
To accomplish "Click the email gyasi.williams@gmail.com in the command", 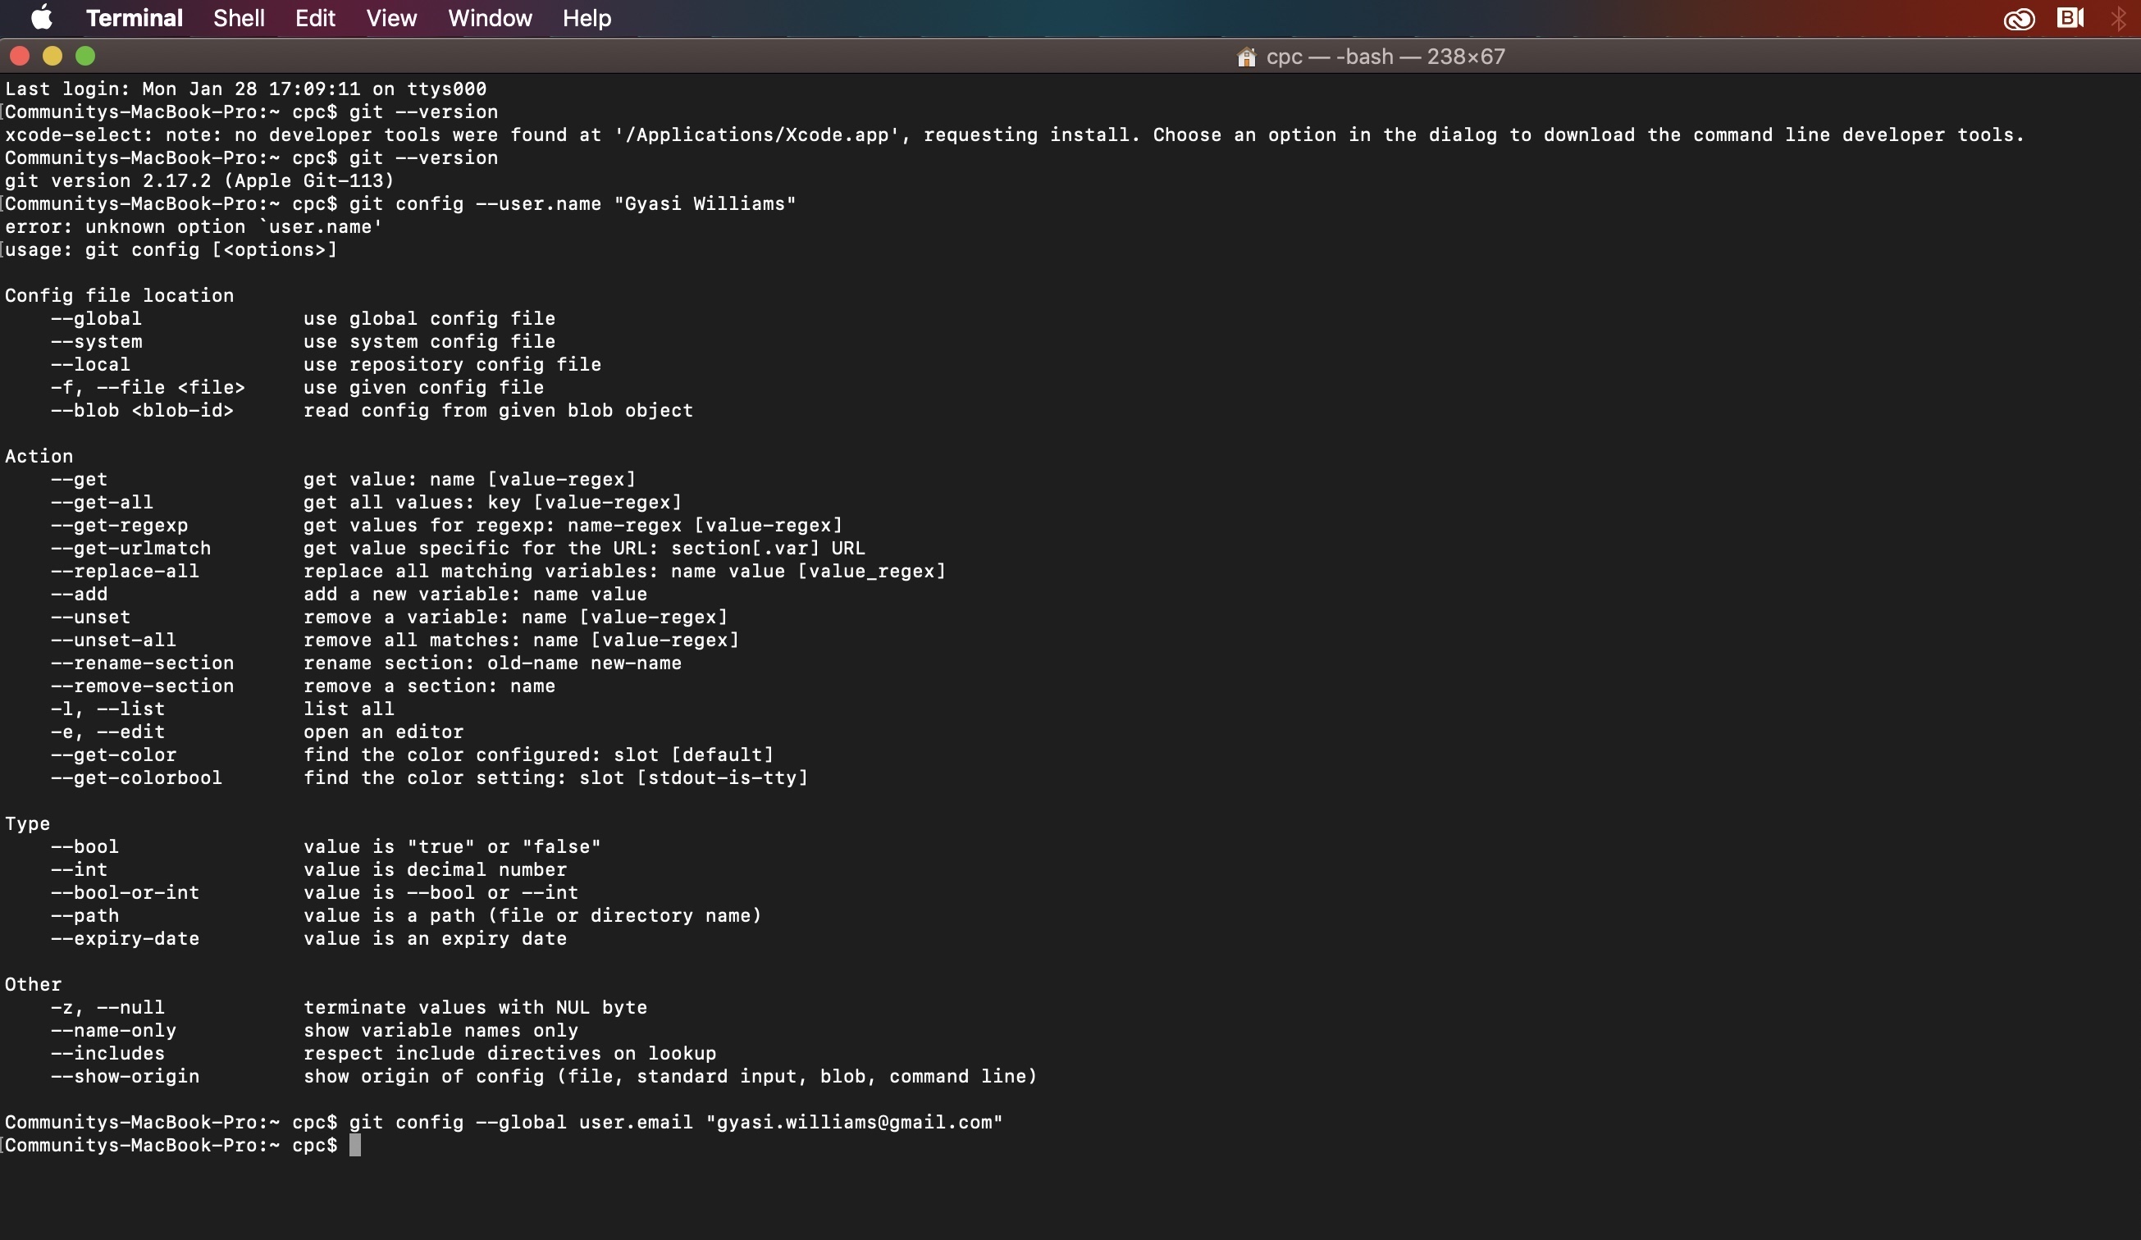I will [852, 1122].
